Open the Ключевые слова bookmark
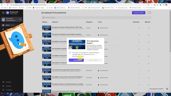 point(95,8)
